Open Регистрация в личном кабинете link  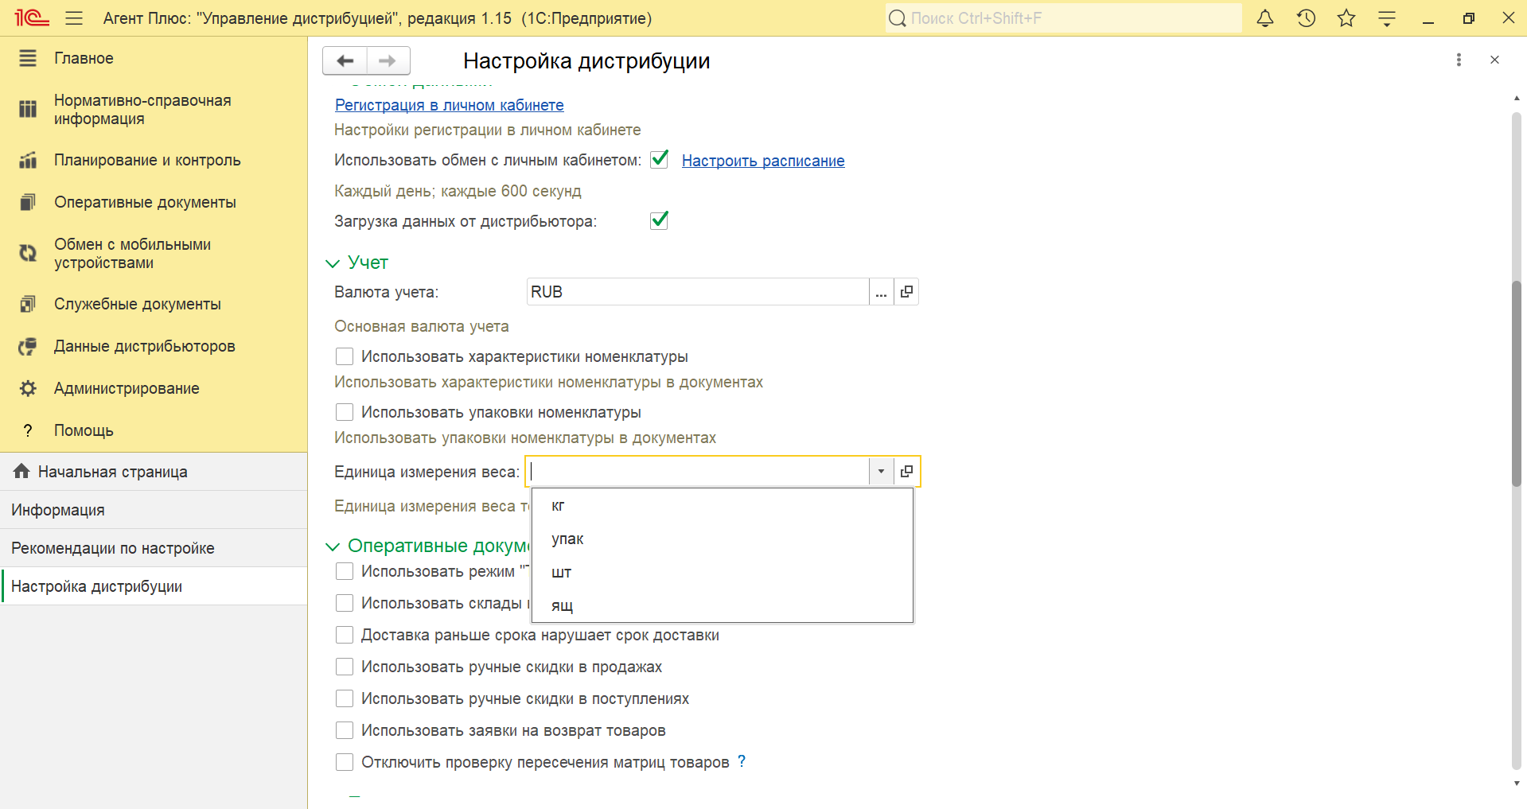(450, 105)
